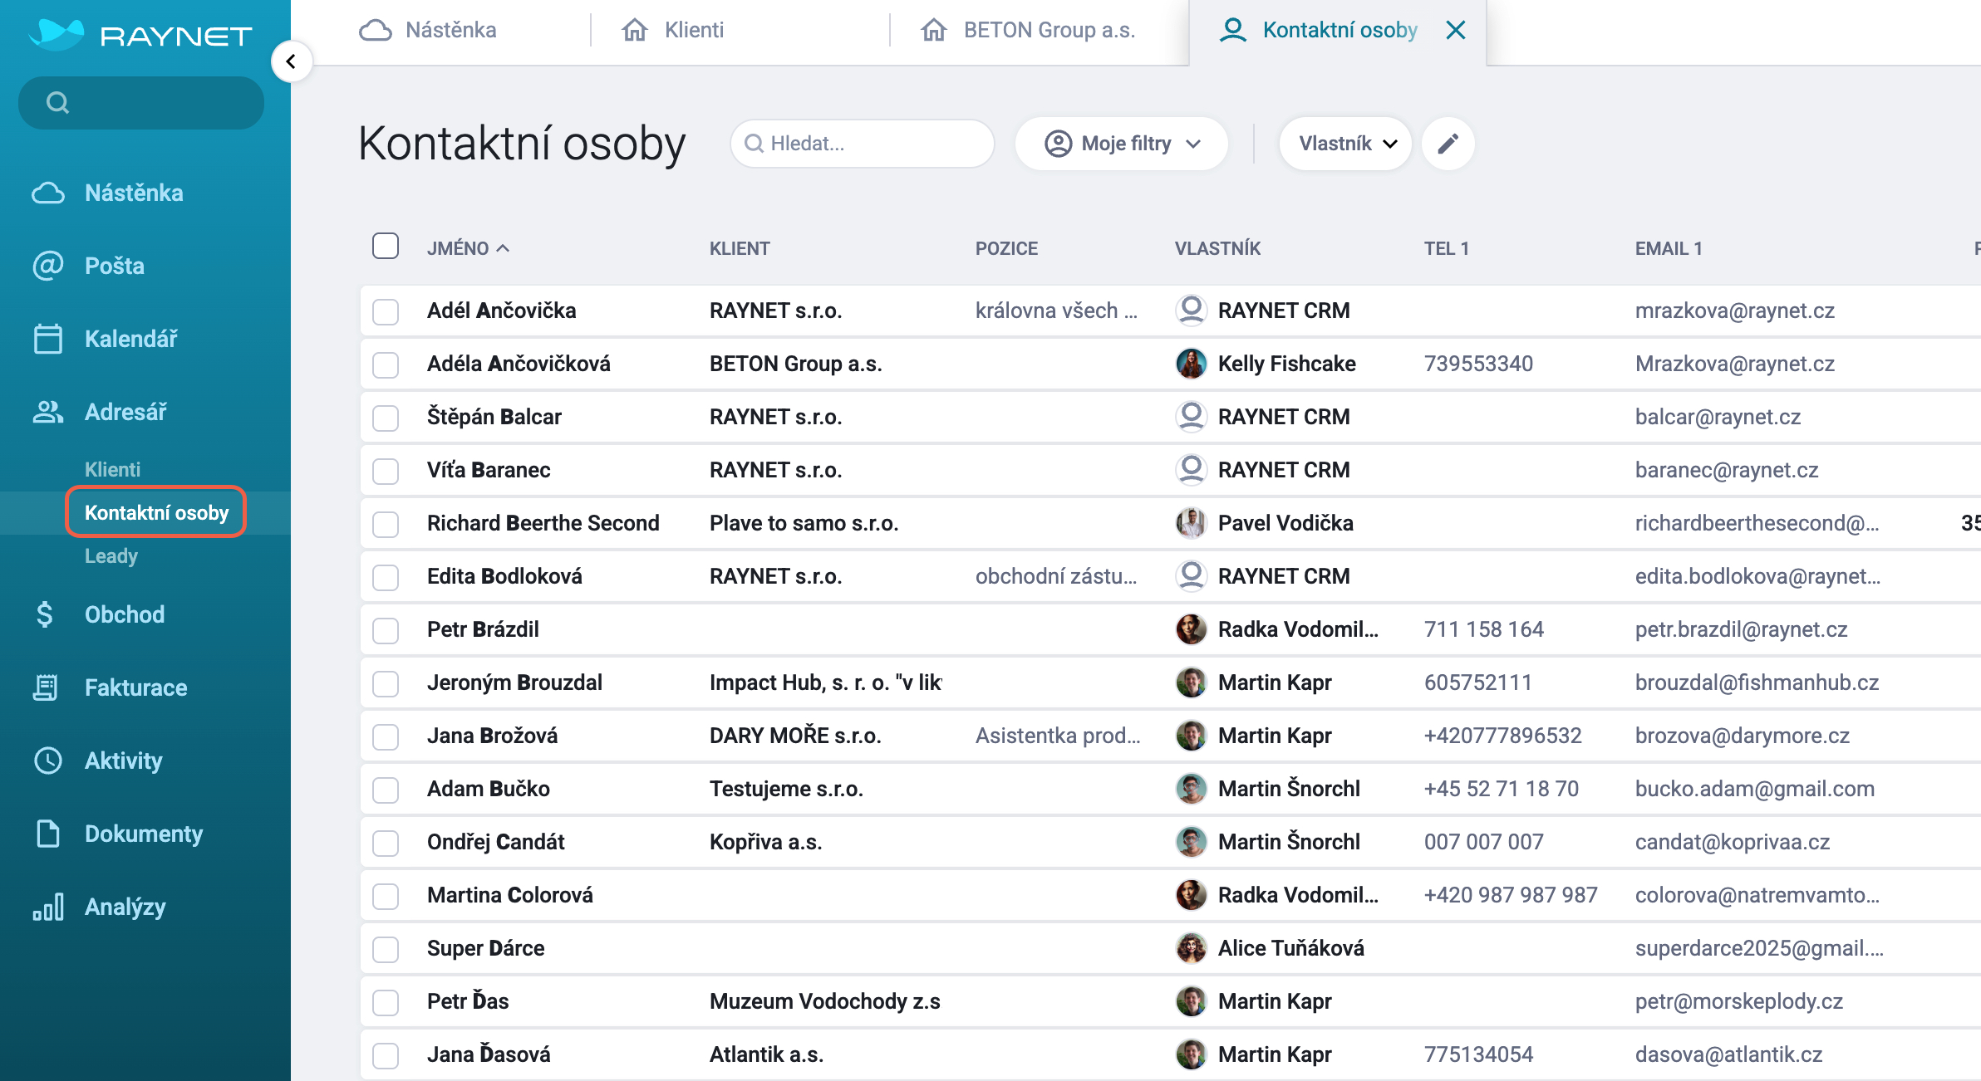1981x1081 pixels.
Task: Open Aktivity clock icon in sidebar
Action: pyautogui.click(x=47, y=761)
